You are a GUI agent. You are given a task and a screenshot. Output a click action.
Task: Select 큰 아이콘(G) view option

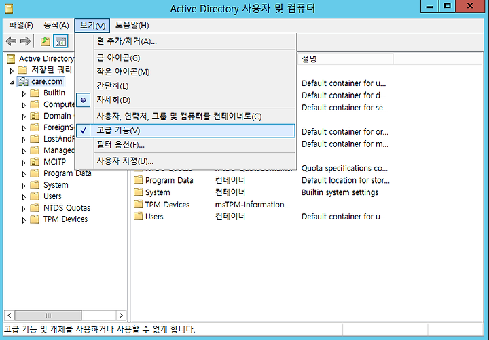185,58
